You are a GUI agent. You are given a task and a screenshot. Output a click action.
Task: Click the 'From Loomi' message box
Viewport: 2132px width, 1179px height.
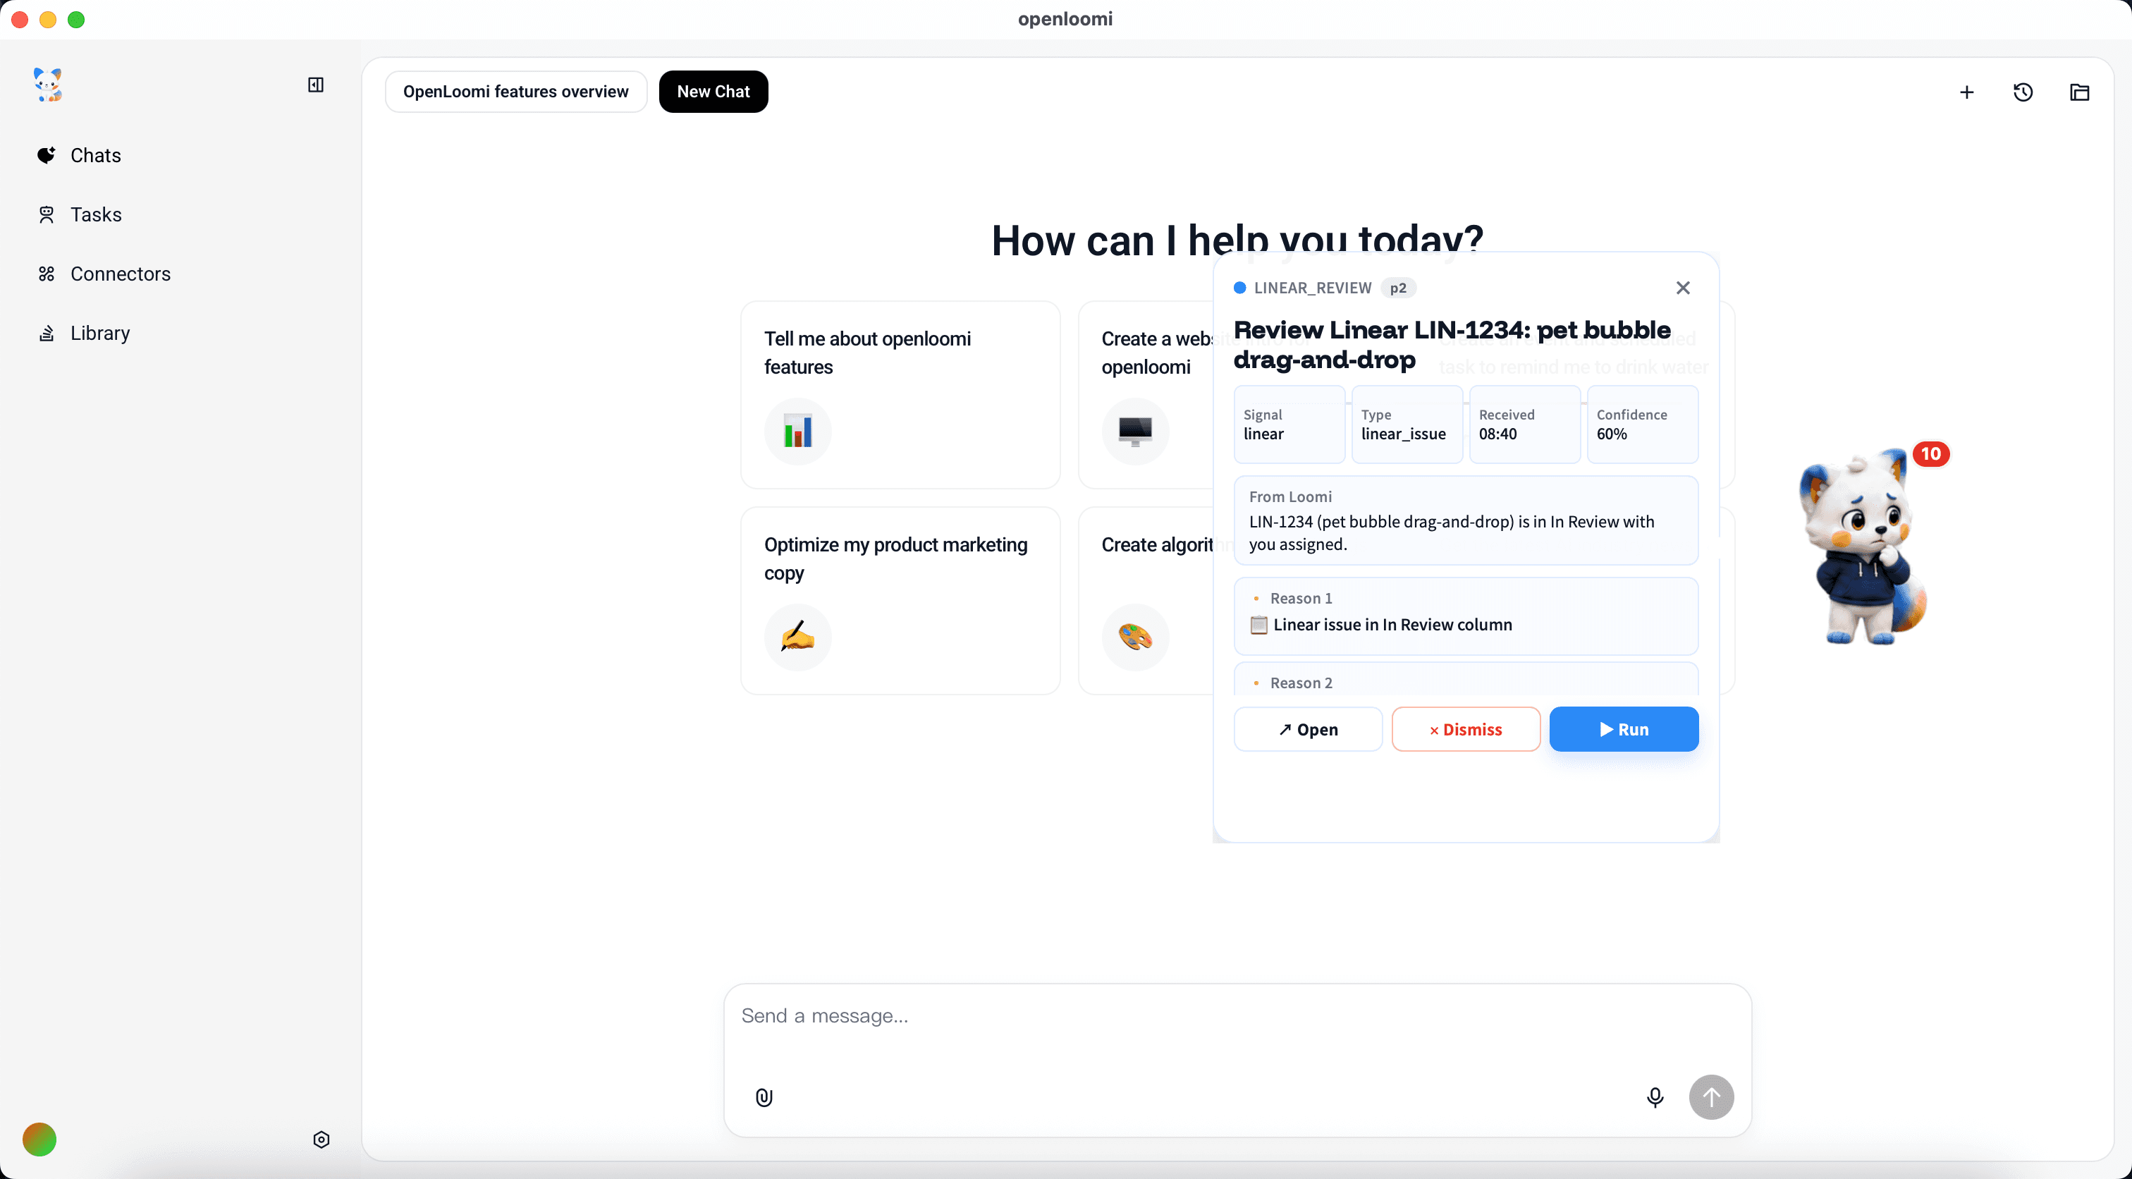[1466, 520]
